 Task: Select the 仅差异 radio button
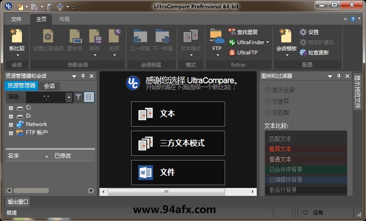(268, 101)
